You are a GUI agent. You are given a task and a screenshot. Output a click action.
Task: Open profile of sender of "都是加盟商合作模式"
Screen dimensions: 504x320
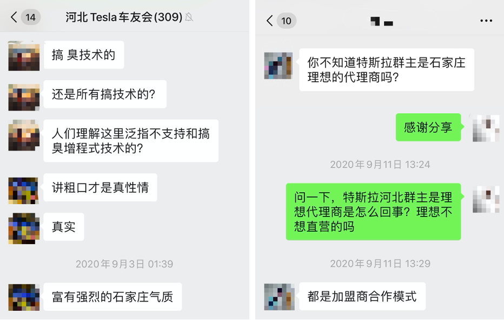click(x=279, y=297)
